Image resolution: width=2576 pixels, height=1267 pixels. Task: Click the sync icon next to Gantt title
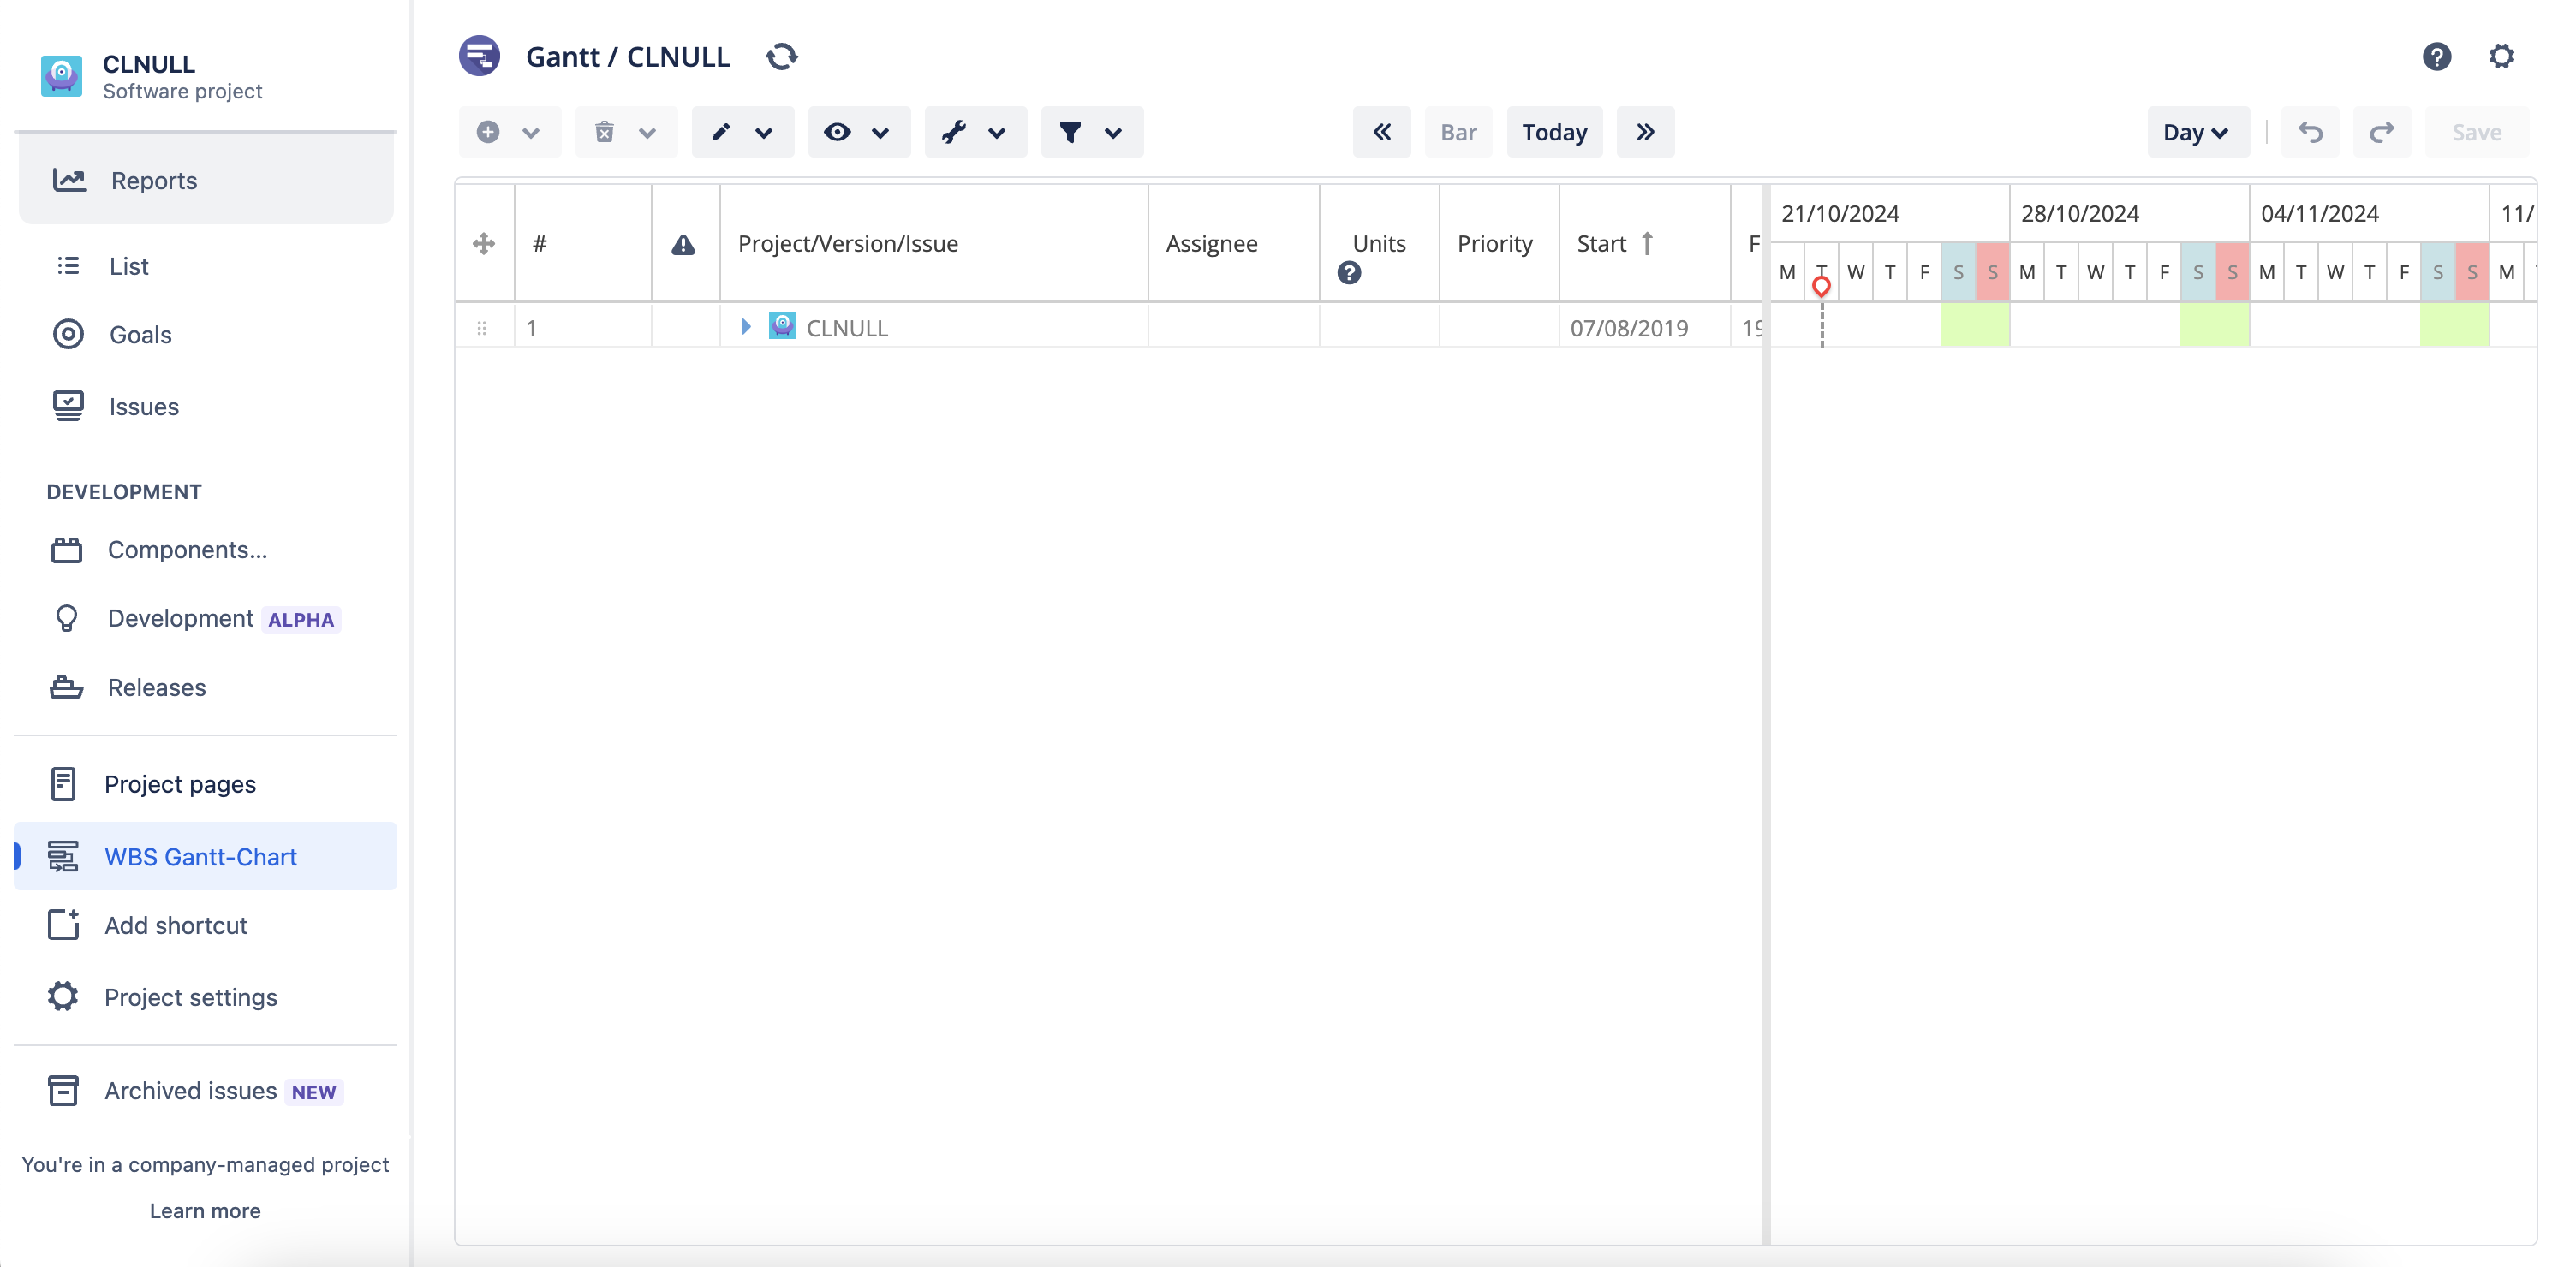pos(783,56)
